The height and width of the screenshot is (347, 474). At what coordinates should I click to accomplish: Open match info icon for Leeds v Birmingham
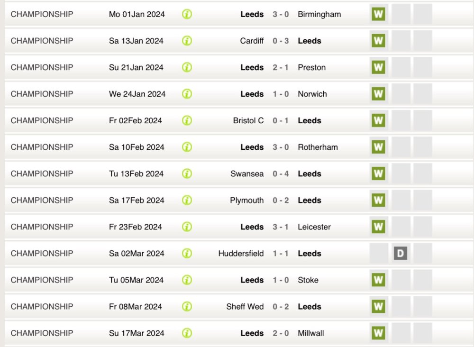(187, 14)
